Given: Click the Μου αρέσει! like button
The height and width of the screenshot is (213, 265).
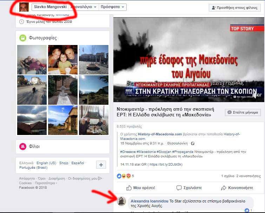Looking at the screenshot, I should 141,188.
